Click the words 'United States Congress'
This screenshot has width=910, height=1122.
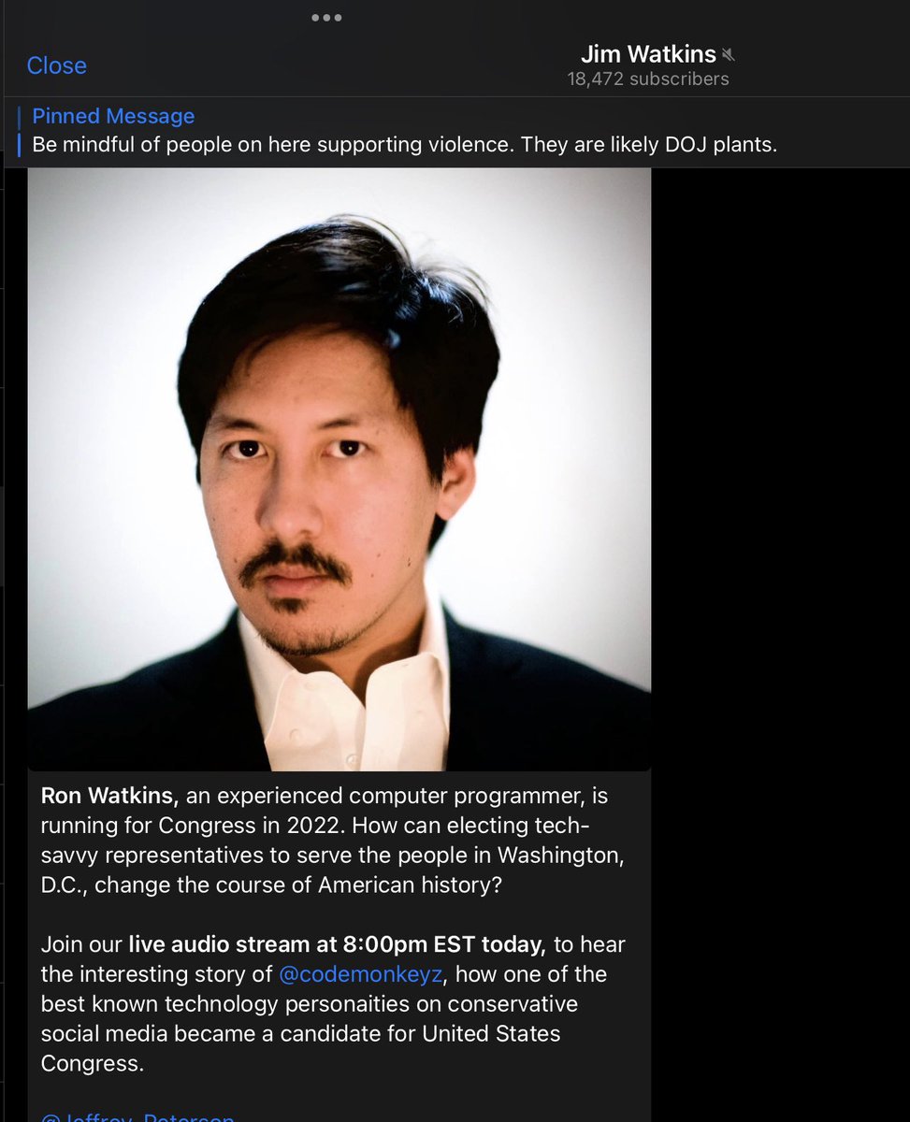[x=300, y=1049]
